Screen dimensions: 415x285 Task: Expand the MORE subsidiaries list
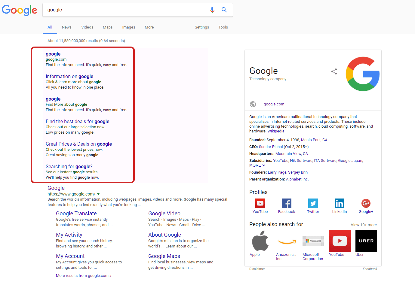click(x=257, y=165)
